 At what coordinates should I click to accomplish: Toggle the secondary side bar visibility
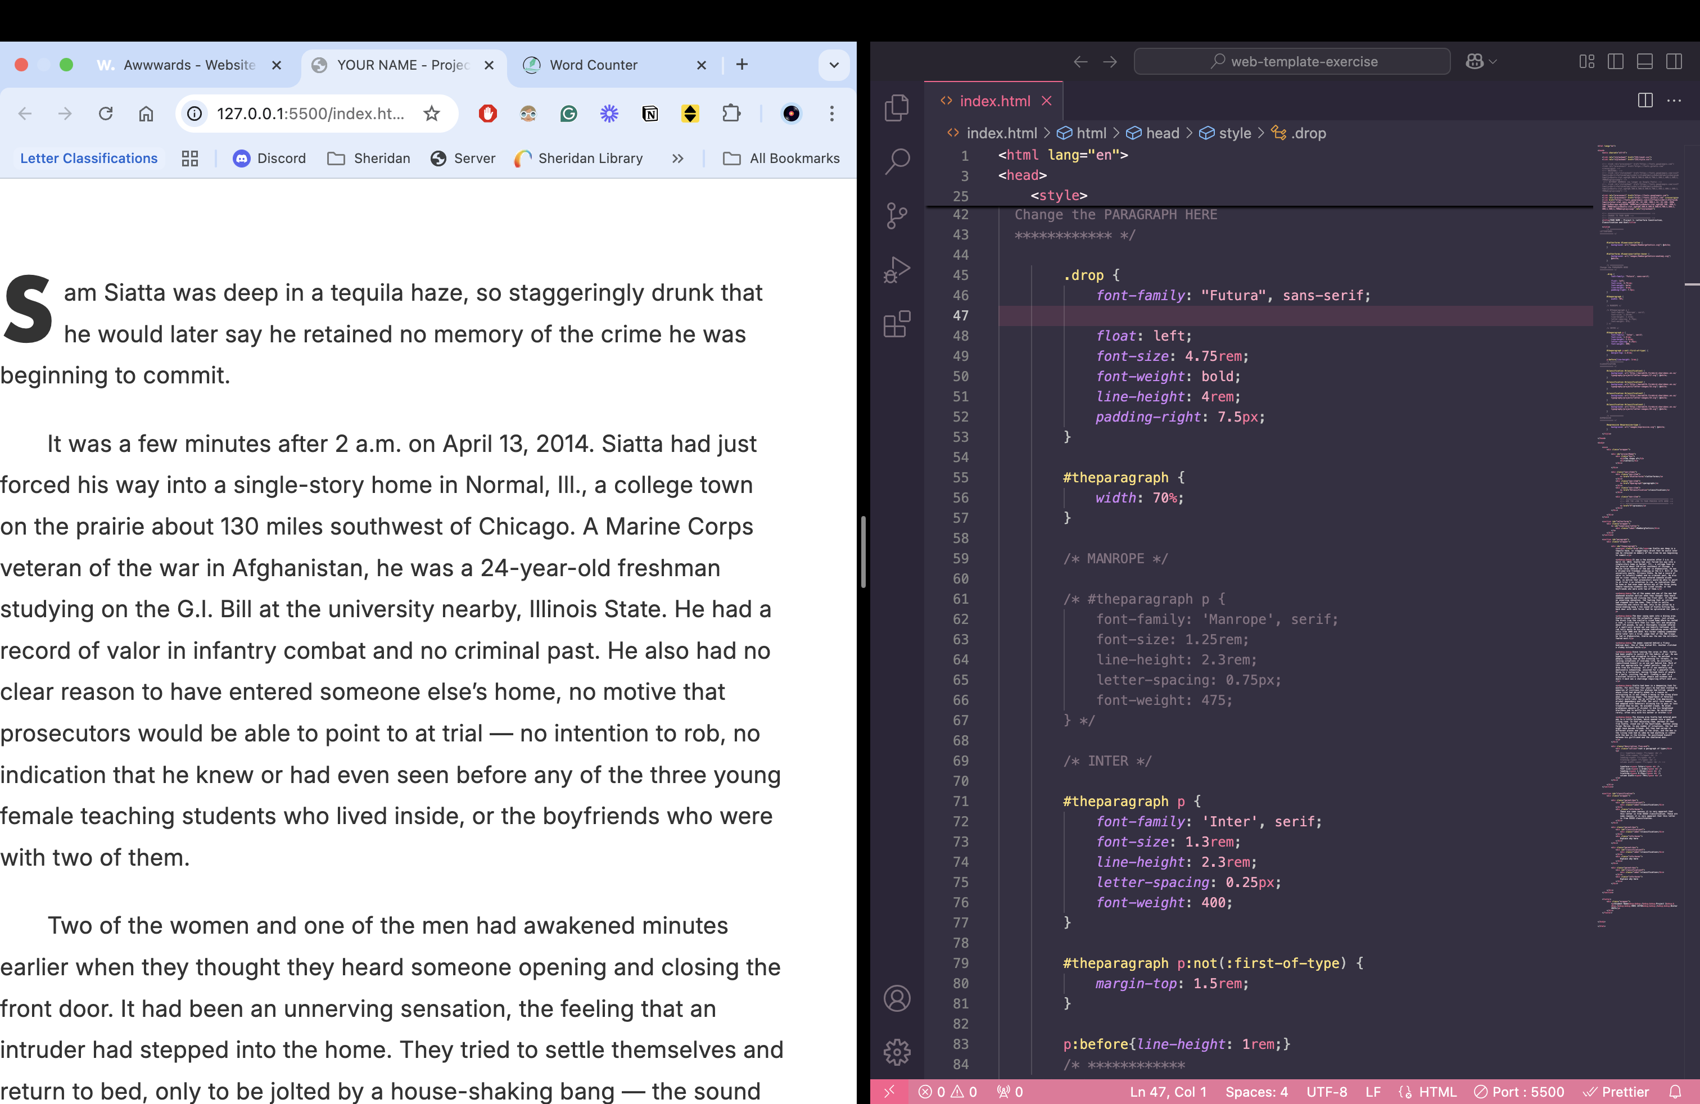pos(1675,61)
